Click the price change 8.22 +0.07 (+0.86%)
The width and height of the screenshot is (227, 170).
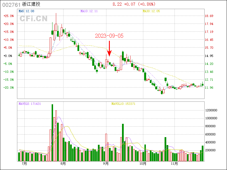click(x=134, y=4)
